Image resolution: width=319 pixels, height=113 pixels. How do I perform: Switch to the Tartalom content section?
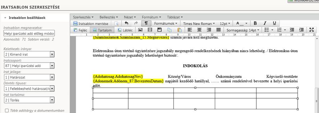point(102,30)
